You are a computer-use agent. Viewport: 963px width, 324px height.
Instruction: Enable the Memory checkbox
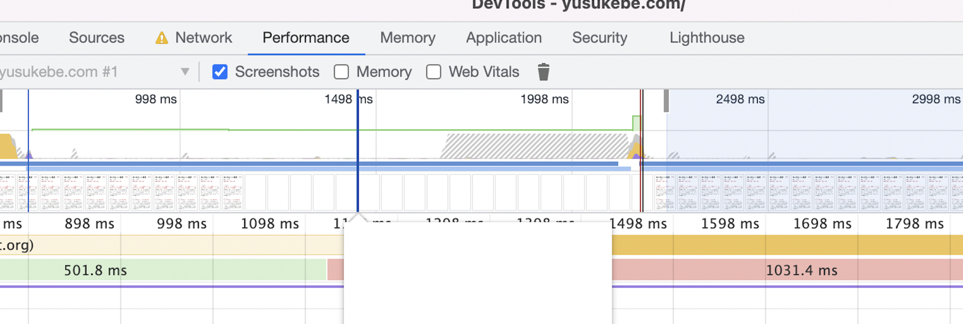click(341, 72)
